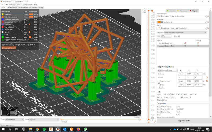Show hidden system tray icons chevron
The width and height of the screenshot is (212, 132).
(x=171, y=129)
